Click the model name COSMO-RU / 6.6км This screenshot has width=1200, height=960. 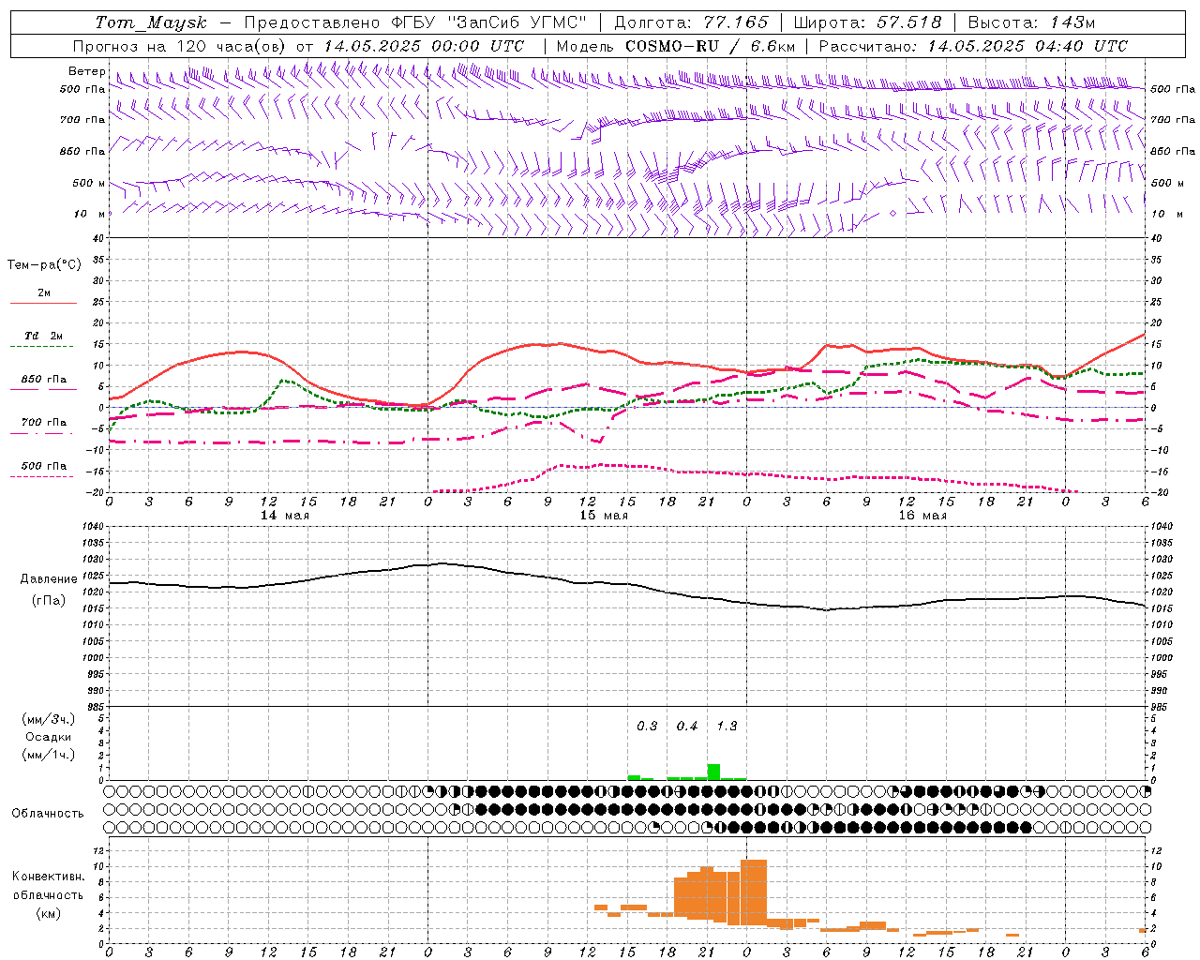[710, 46]
